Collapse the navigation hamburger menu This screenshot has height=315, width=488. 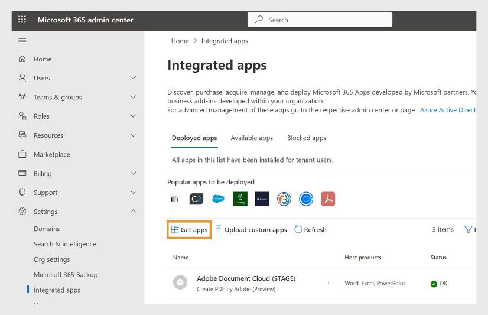(22, 40)
